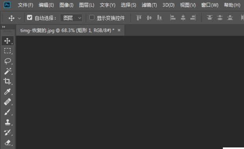The image size is (244, 149).
Task: Uncheck the 自动选择 checkbox
Action: pyautogui.click(x=30, y=18)
